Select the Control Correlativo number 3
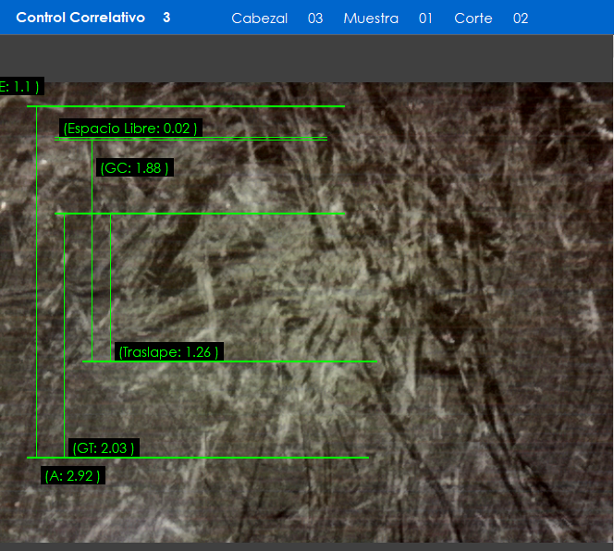Viewport: 614px width, 551px height. coord(166,18)
